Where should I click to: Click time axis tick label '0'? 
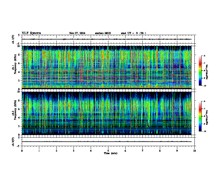coord(22,151)
